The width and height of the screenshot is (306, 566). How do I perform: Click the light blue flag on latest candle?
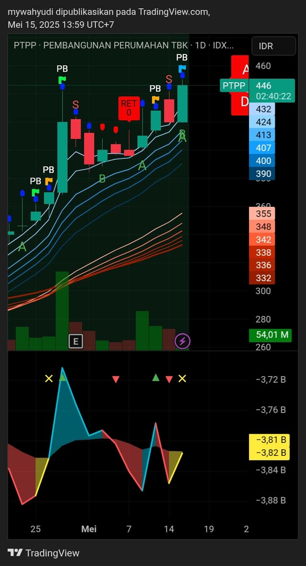(x=182, y=68)
